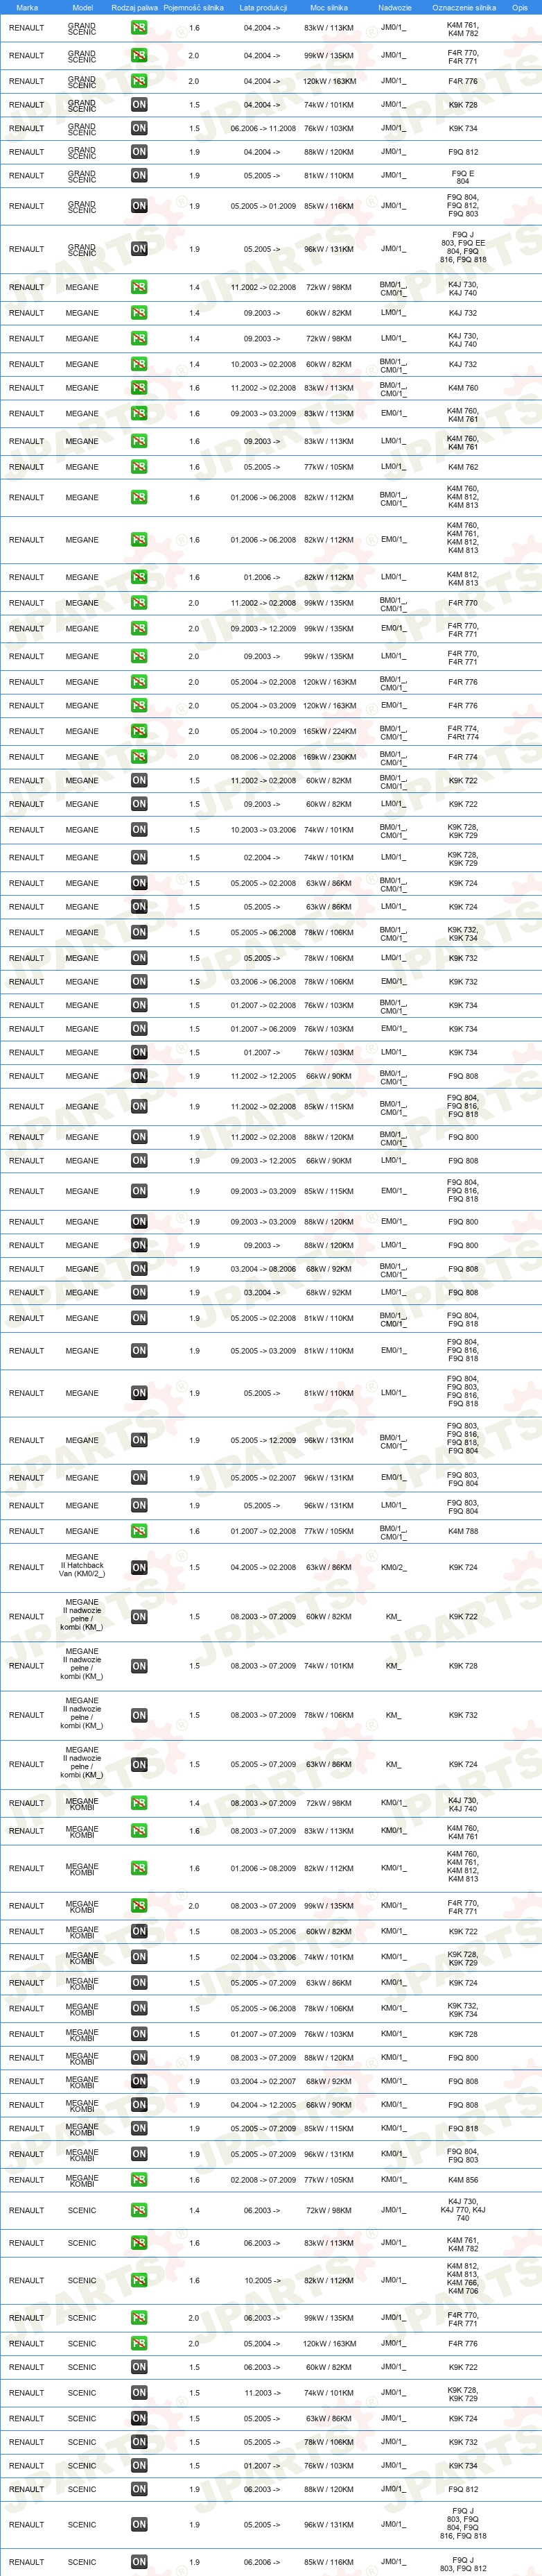The height and width of the screenshot is (2576, 542).
Task: Click ON icon in Grand Scenic 85kW / 116KM row
Action: [x=139, y=206]
